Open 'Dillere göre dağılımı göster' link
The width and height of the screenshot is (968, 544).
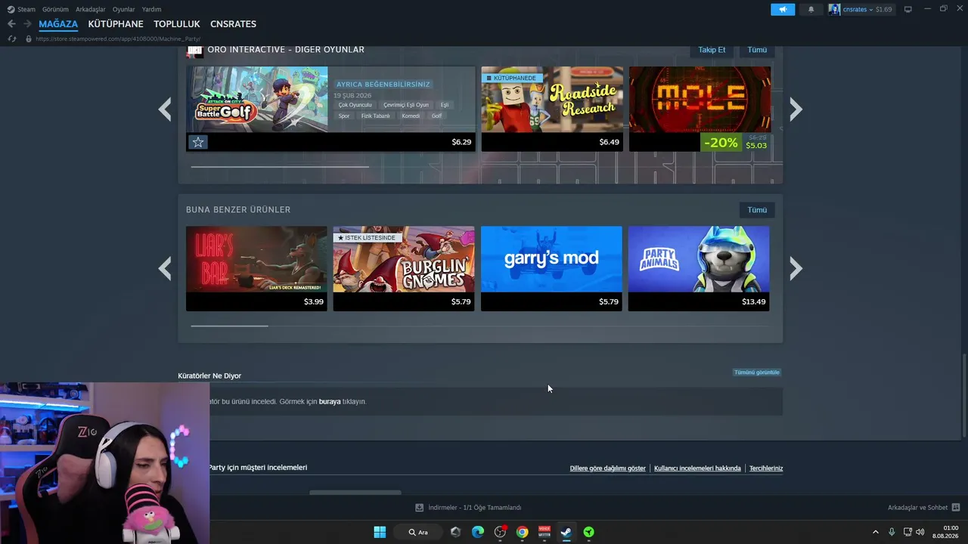coord(608,468)
